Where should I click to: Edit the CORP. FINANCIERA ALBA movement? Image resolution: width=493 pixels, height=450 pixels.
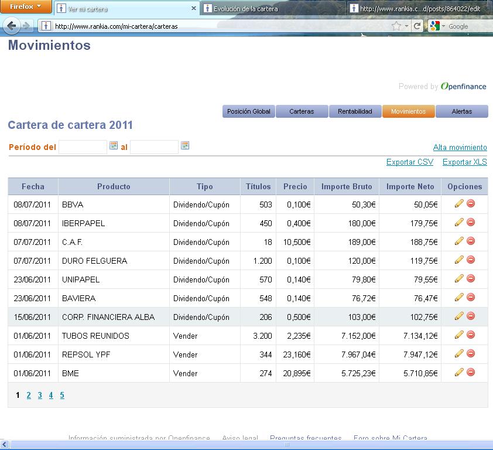click(x=459, y=316)
